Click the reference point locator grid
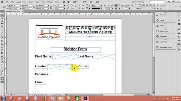 (4, 7)
